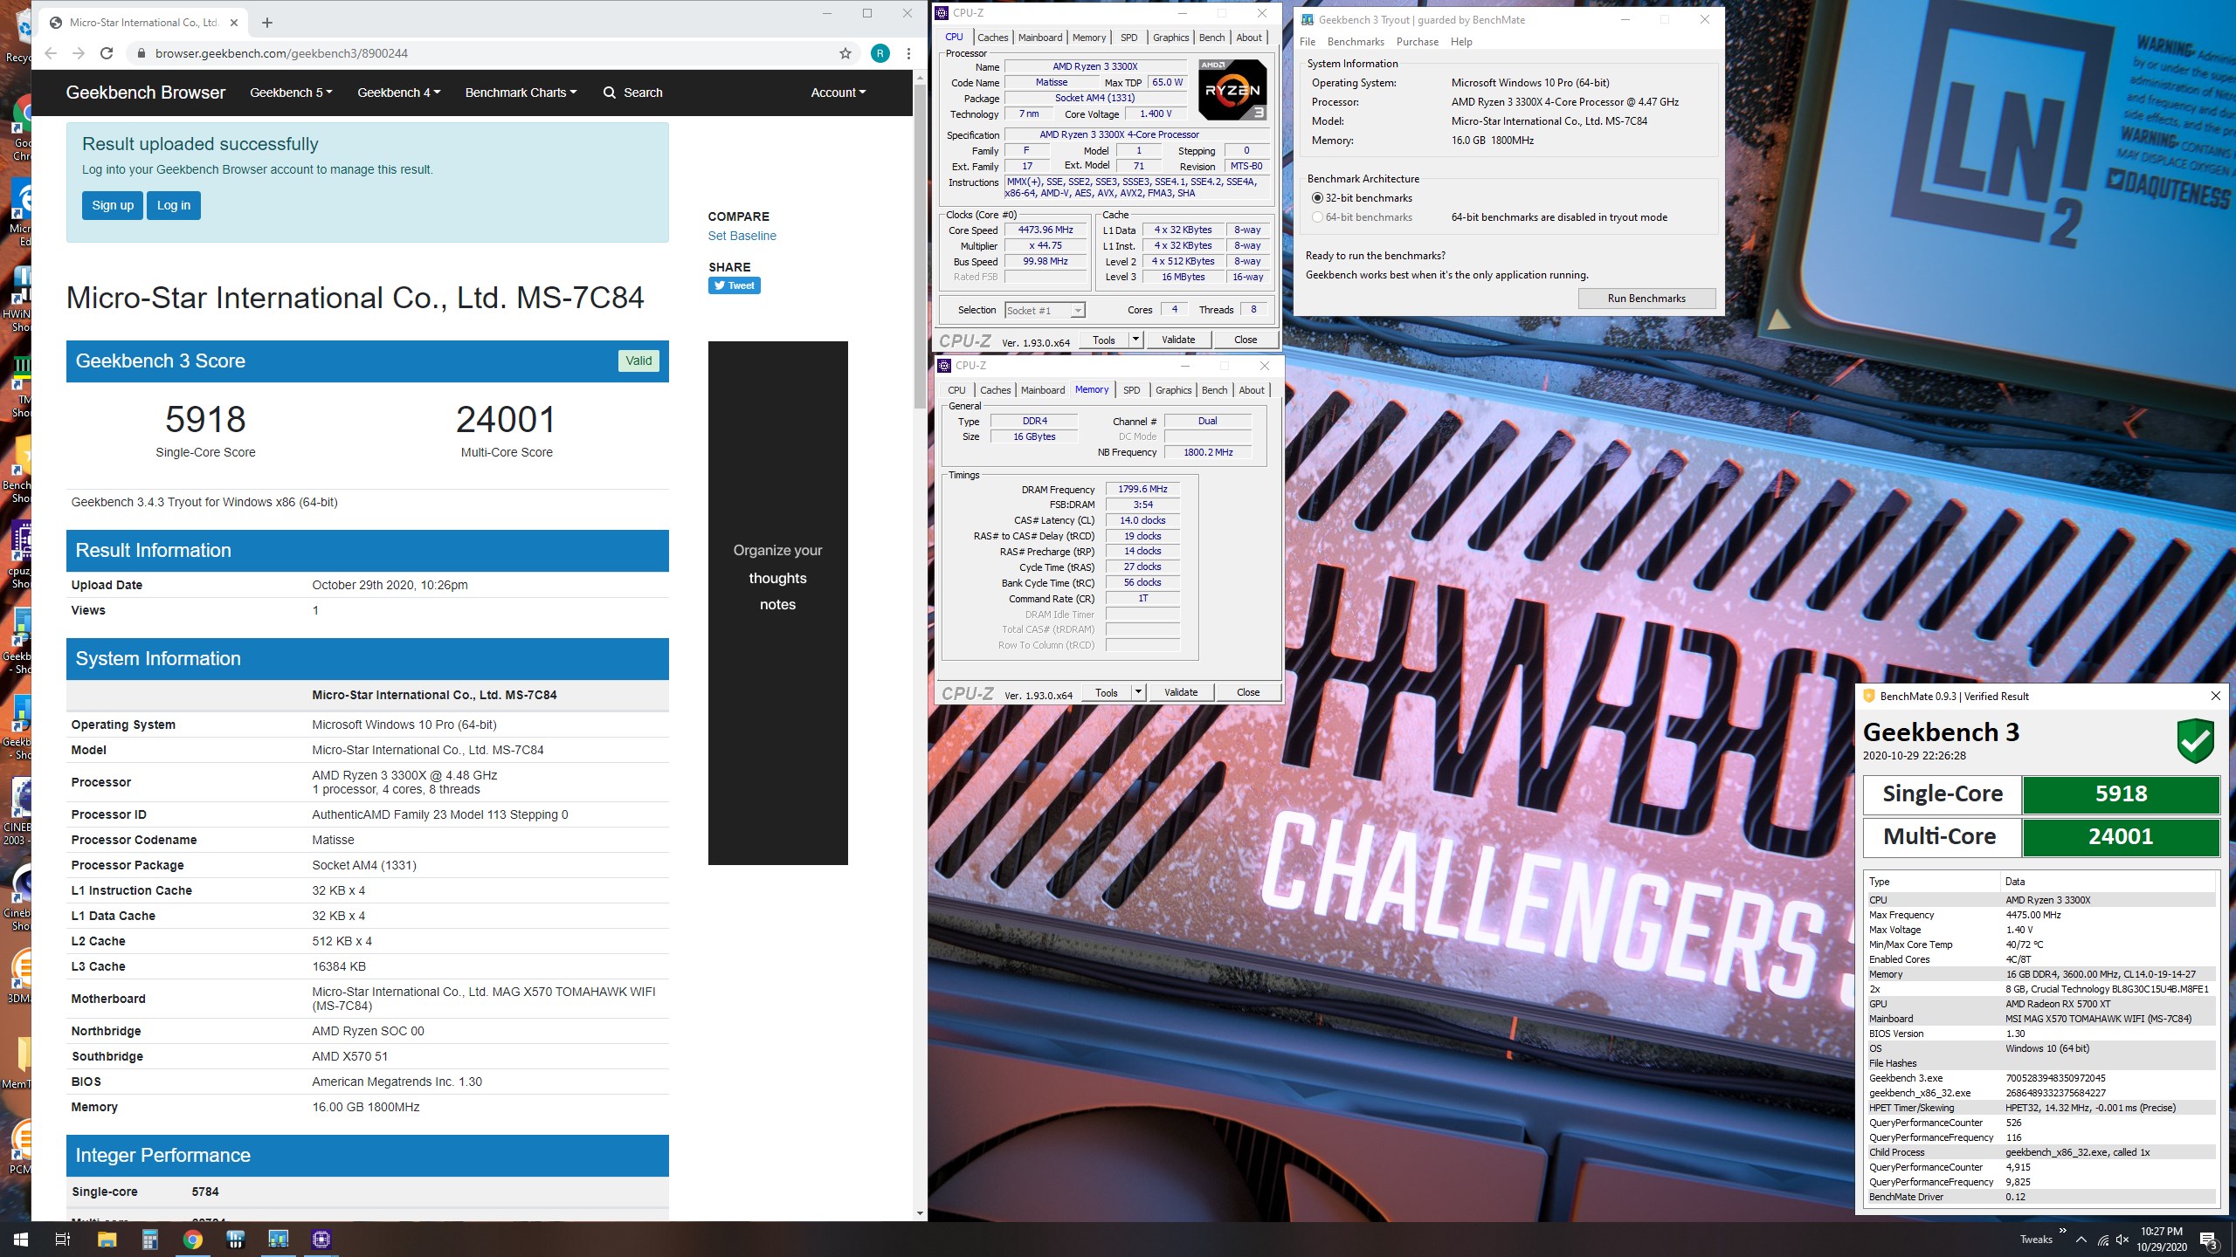Close the BenchMate Verified Result panel
Image resolution: width=2236 pixels, height=1257 pixels.
tap(2215, 696)
